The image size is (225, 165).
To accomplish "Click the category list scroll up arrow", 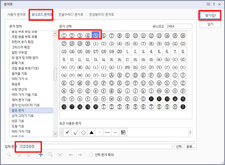I will 55,33.
